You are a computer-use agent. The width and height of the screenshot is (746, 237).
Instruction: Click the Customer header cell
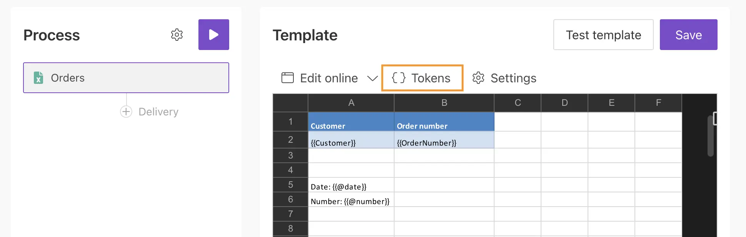click(x=351, y=122)
